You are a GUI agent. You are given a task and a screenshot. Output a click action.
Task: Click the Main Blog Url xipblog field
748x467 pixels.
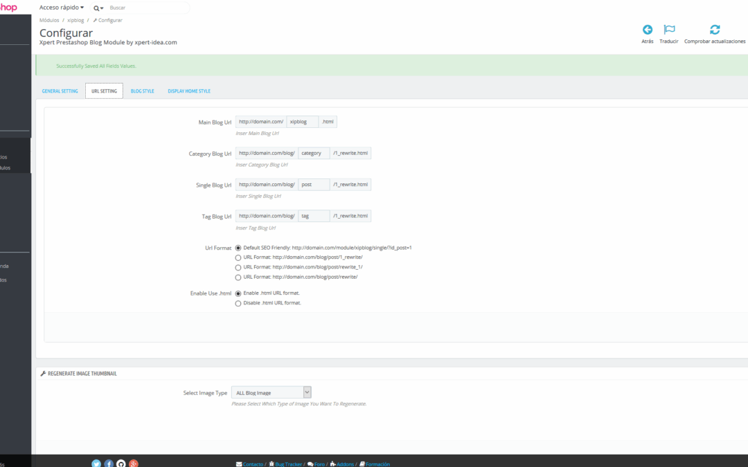303,122
